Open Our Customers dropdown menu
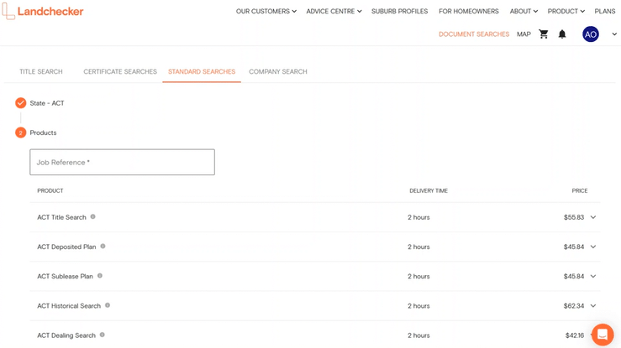The image size is (621, 348). [x=266, y=12]
